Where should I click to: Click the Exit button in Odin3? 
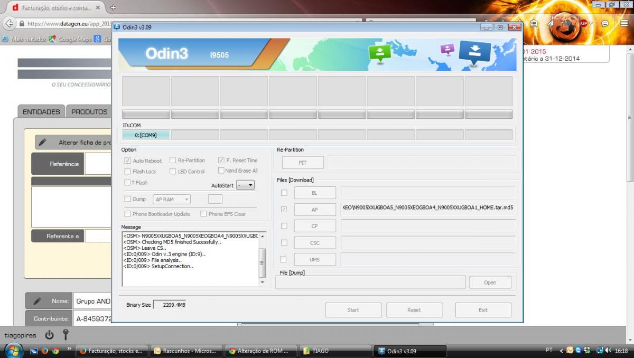click(x=483, y=310)
